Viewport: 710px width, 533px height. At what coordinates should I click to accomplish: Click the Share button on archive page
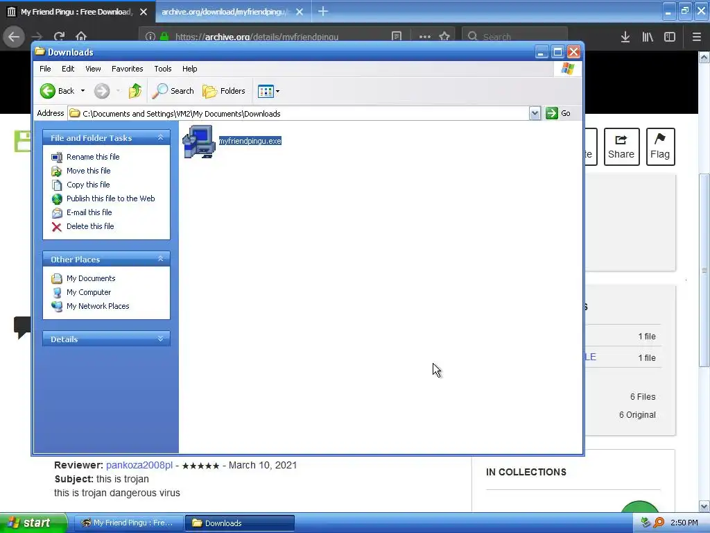click(x=621, y=147)
